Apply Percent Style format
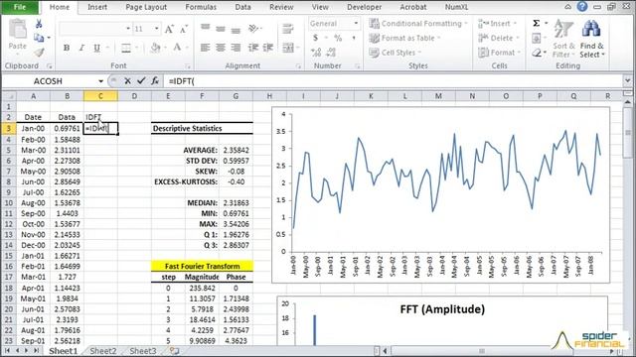Viewport: 636px width, 357px height. pos(338,38)
